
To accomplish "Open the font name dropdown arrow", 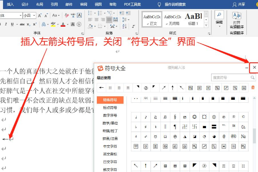I will 21,15.
